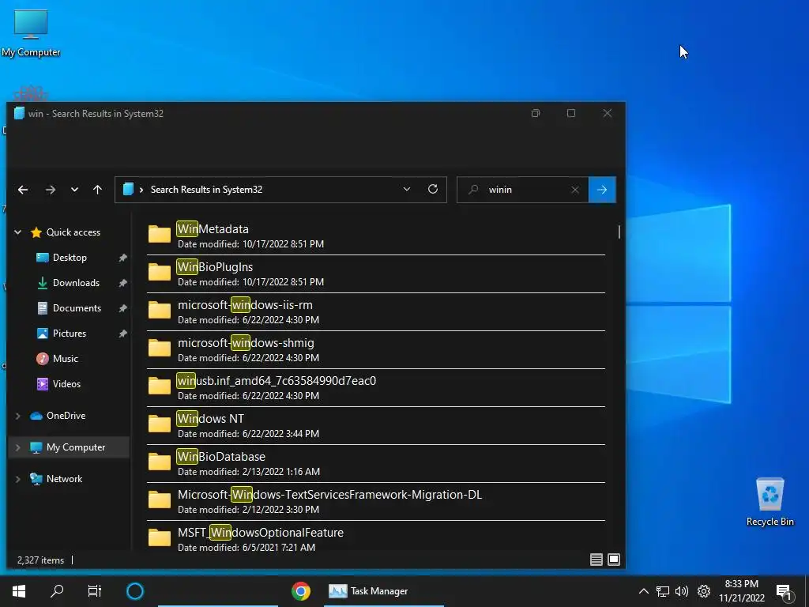Open the network tray icon
809x607 pixels.
click(x=663, y=591)
